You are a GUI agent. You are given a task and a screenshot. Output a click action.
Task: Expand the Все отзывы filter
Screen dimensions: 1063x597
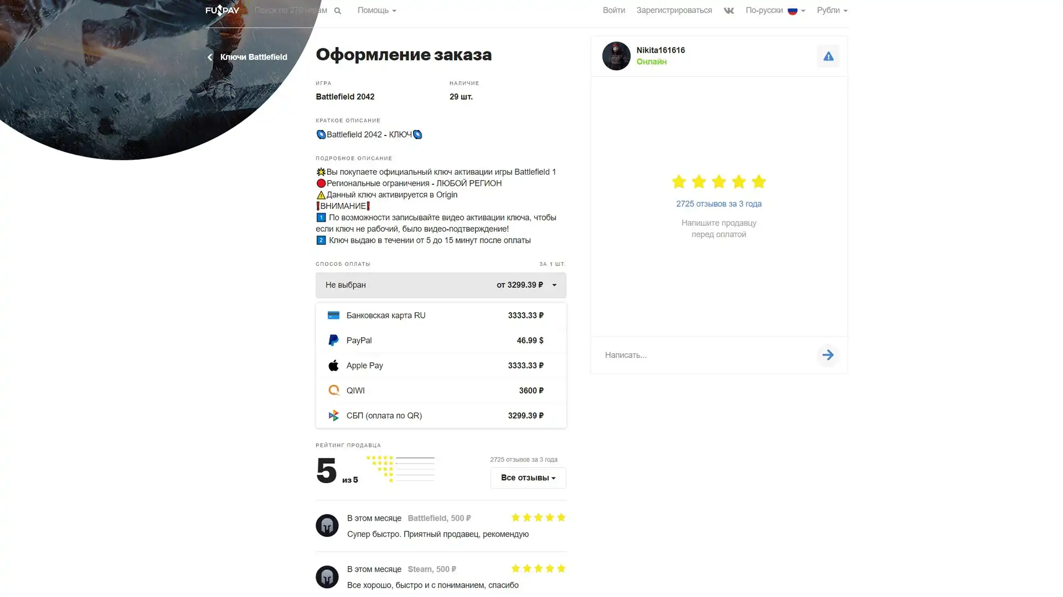[x=528, y=478]
